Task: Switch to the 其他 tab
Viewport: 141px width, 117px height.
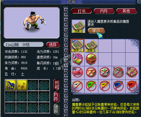Action: point(126,11)
